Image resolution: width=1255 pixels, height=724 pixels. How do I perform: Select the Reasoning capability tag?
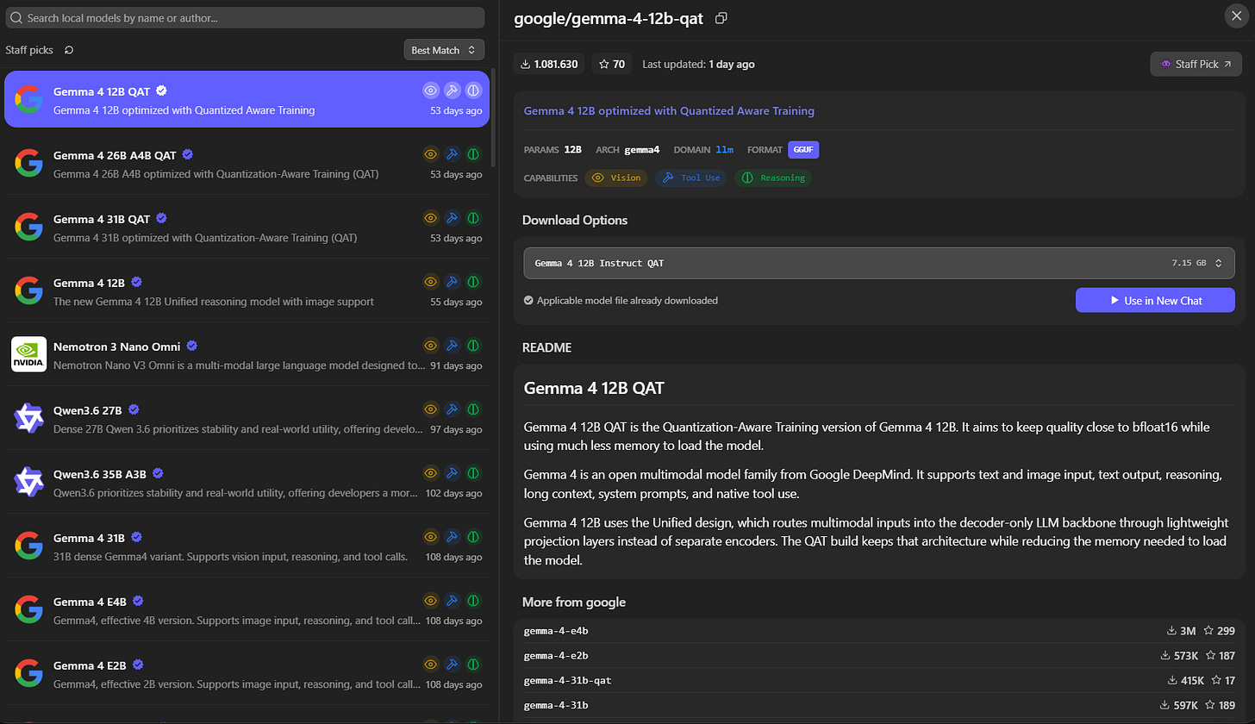(773, 178)
